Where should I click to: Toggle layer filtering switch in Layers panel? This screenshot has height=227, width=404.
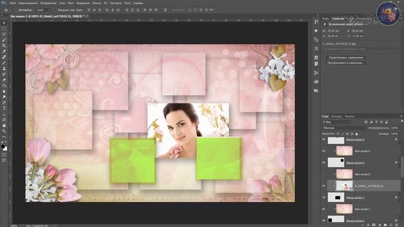[x=401, y=122]
